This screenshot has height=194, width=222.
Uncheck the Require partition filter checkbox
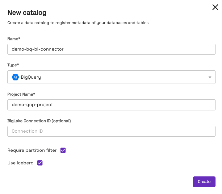pyautogui.click(x=63, y=150)
